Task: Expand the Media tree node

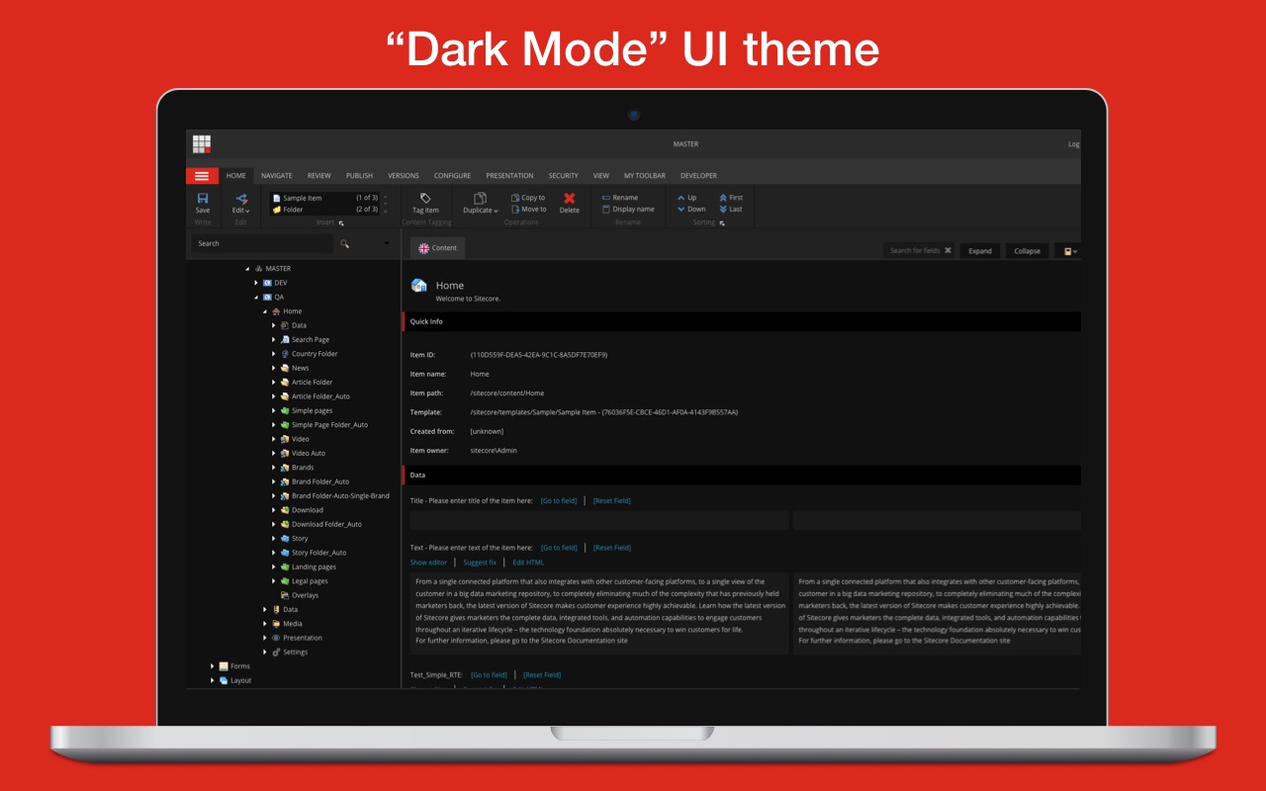Action: pos(265,624)
